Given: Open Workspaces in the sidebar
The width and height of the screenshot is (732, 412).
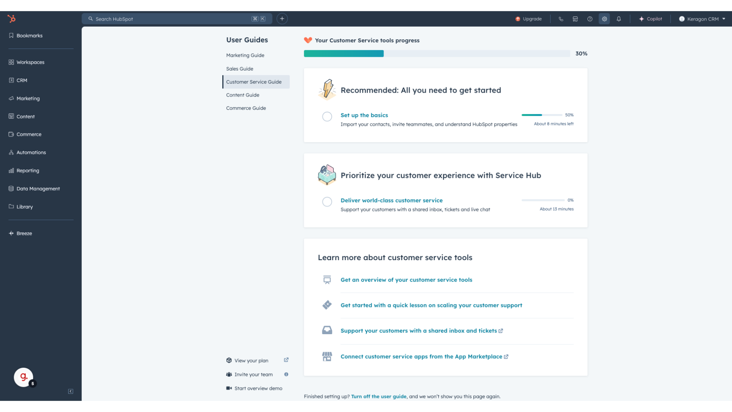Looking at the screenshot, I should (x=26, y=62).
